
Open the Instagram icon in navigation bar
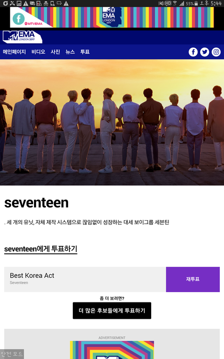point(216,52)
